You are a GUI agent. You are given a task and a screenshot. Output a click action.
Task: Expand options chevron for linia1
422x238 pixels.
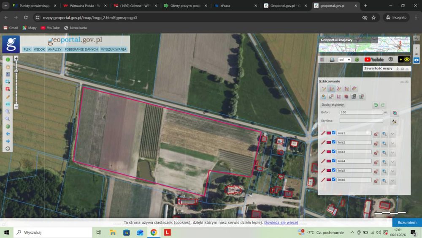[x=392, y=134]
